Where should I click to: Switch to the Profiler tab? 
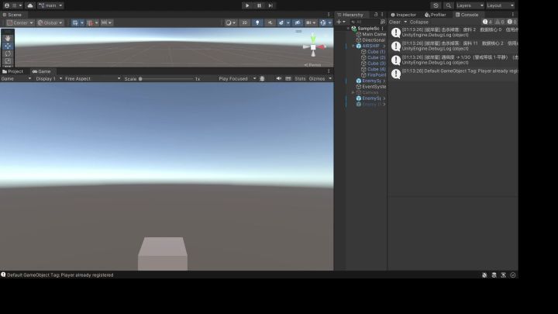(436, 15)
